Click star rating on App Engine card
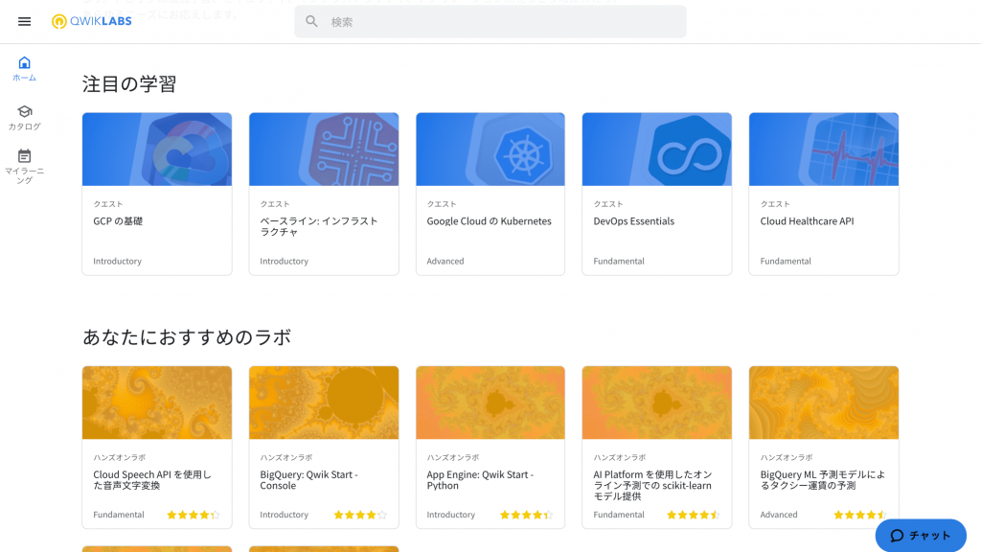 pyautogui.click(x=527, y=515)
